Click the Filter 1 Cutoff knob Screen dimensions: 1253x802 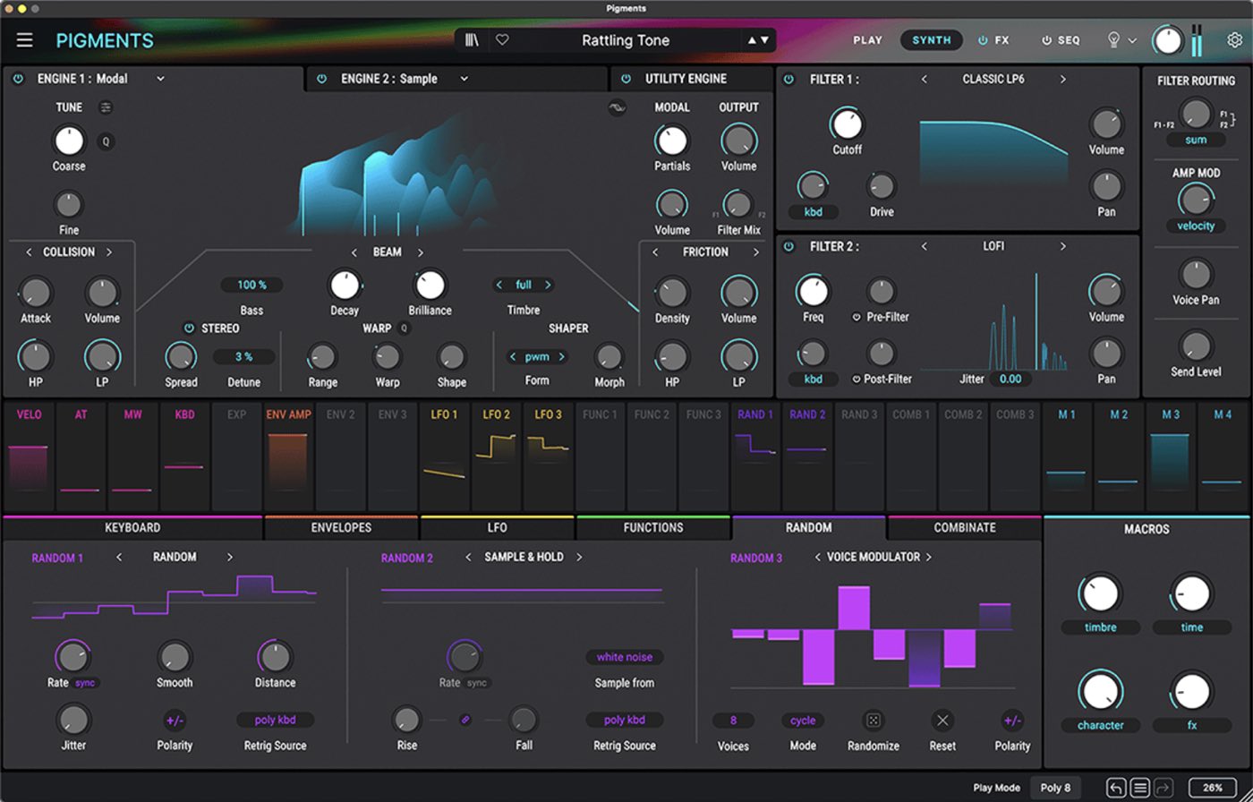point(847,124)
